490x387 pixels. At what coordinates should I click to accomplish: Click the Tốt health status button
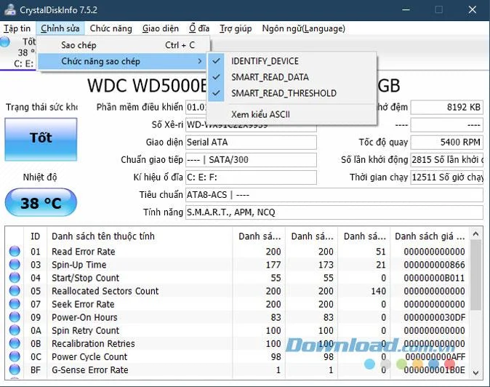click(41, 140)
